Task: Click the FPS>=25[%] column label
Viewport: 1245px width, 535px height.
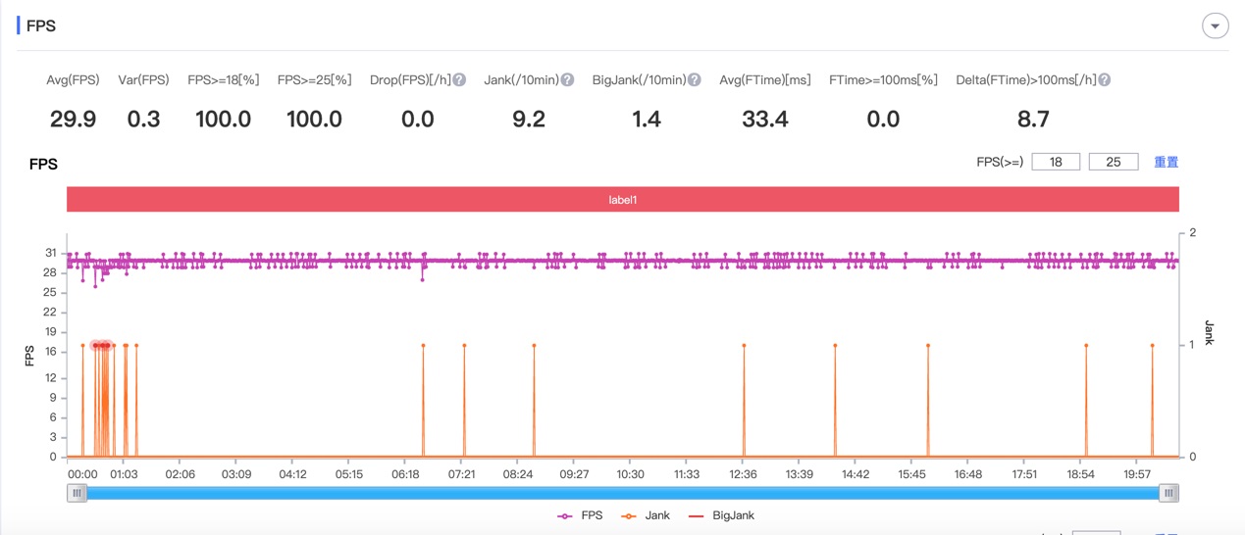Action: (x=314, y=80)
